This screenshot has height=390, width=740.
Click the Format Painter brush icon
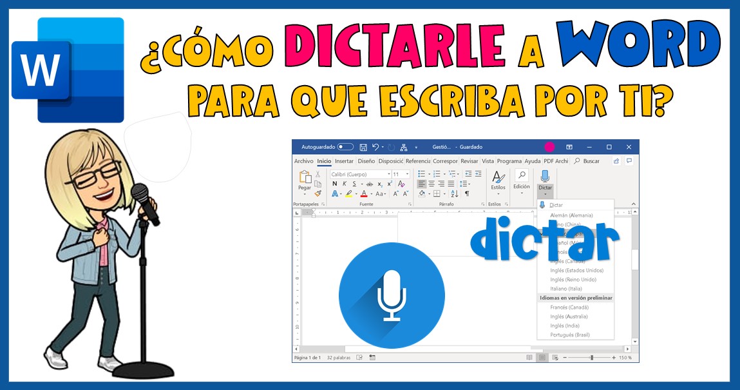click(318, 193)
